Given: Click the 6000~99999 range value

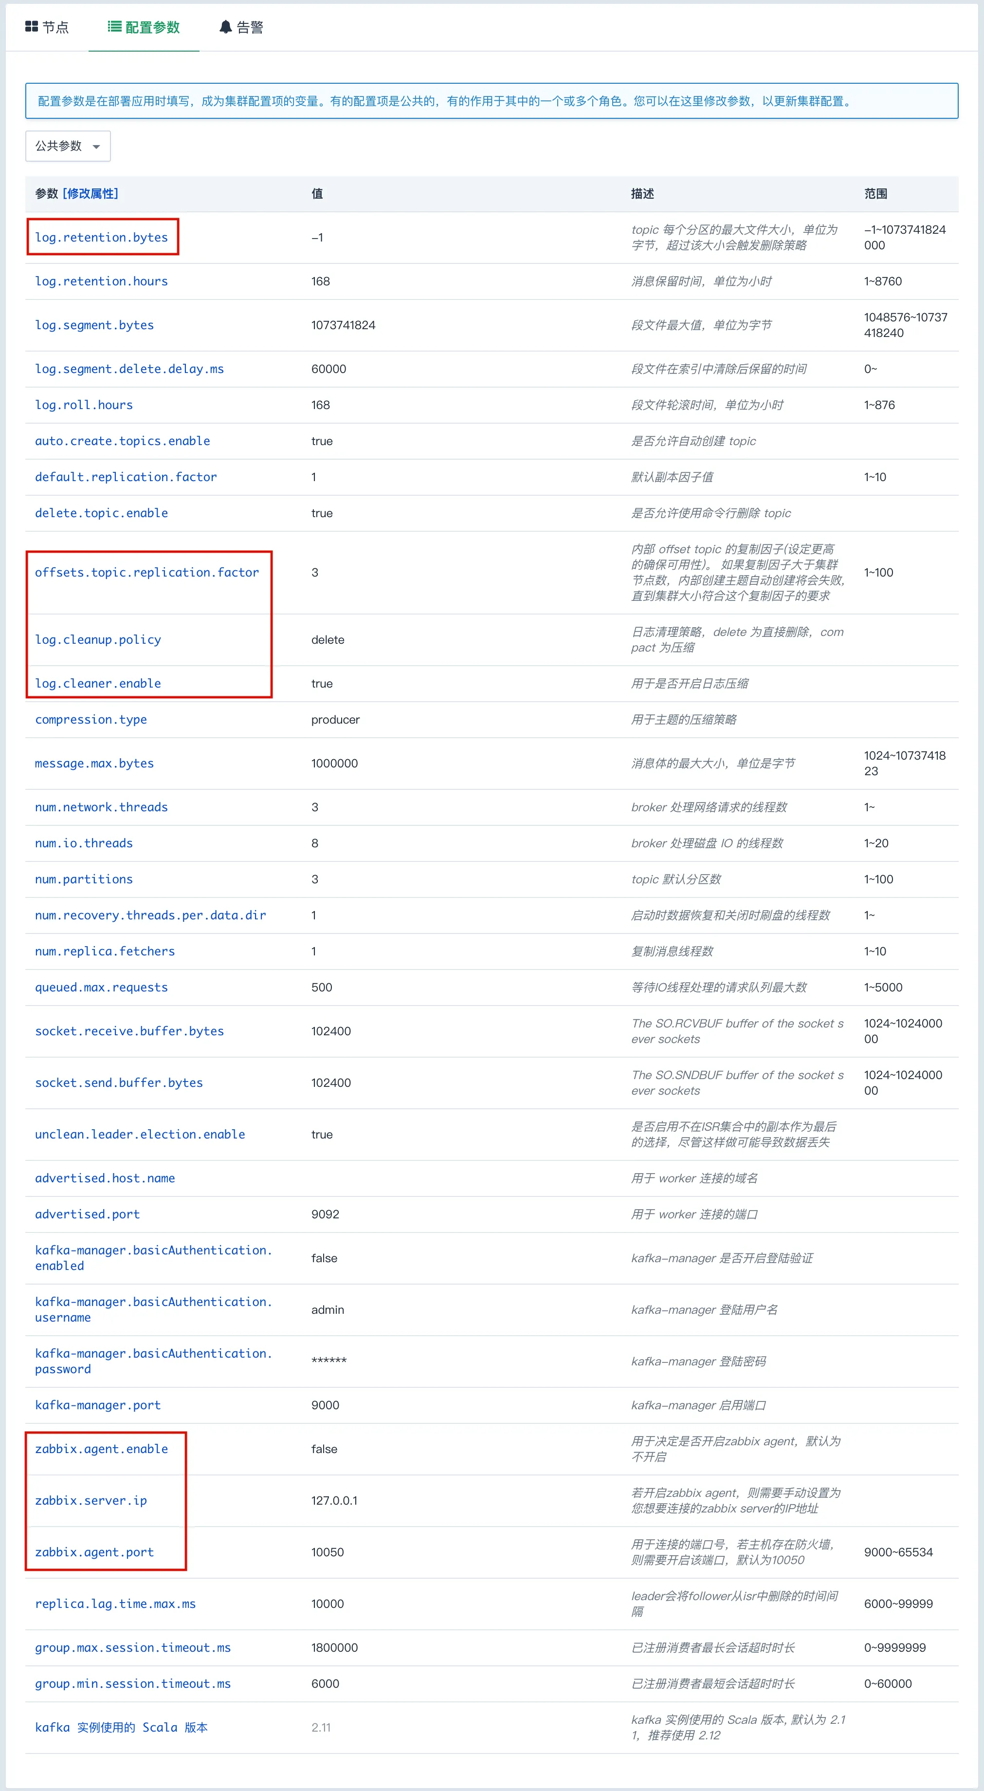Looking at the screenshot, I should [898, 1604].
